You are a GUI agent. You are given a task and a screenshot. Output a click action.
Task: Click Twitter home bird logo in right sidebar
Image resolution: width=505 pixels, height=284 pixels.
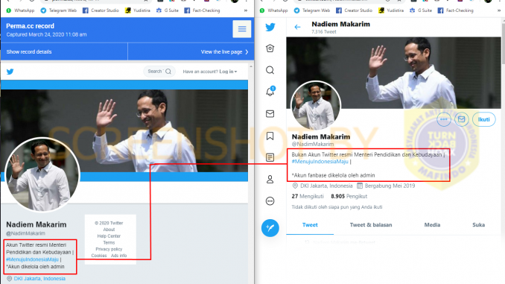click(270, 27)
